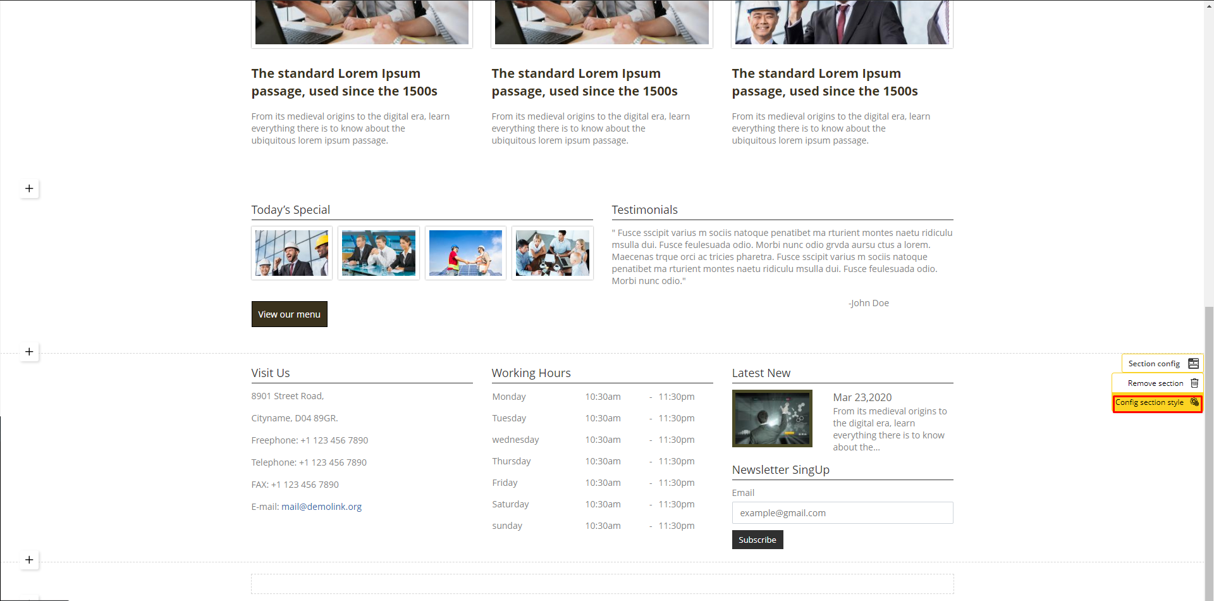Select the testimonial quote paragraph

click(x=782, y=257)
